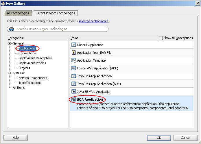This screenshot has width=201, height=144.
Task: Click the Application Template icon
Action: tap(73, 60)
